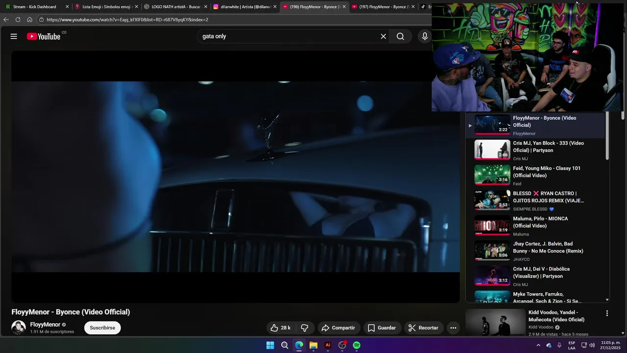This screenshot has height=353, width=627.
Task: Focus the browser address bar URL
Action: coord(127,20)
